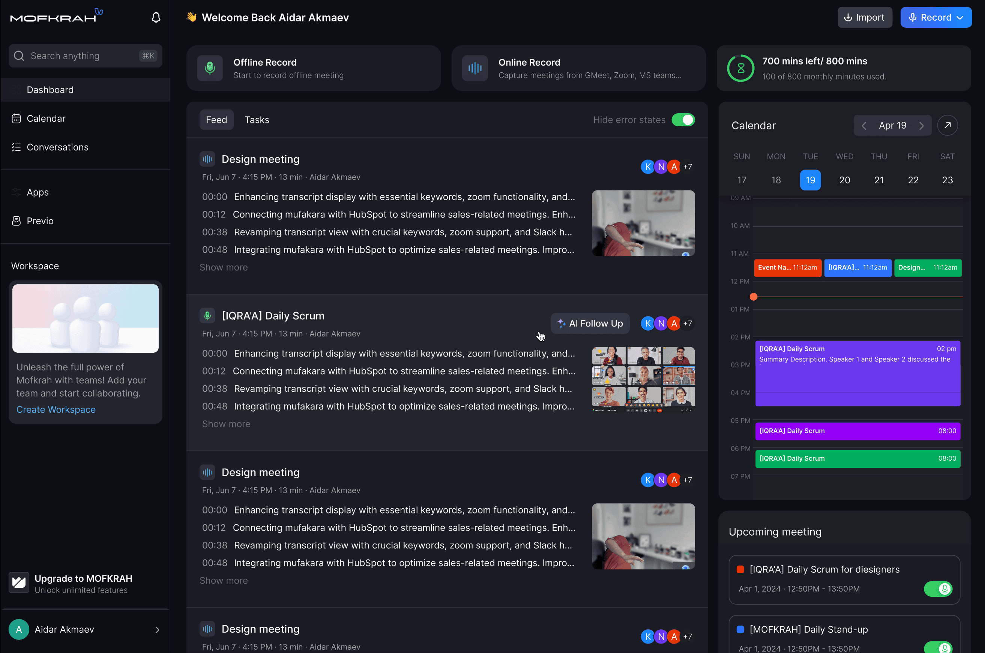Click the minutes-left hourglass icon
985x653 pixels.
[740, 68]
